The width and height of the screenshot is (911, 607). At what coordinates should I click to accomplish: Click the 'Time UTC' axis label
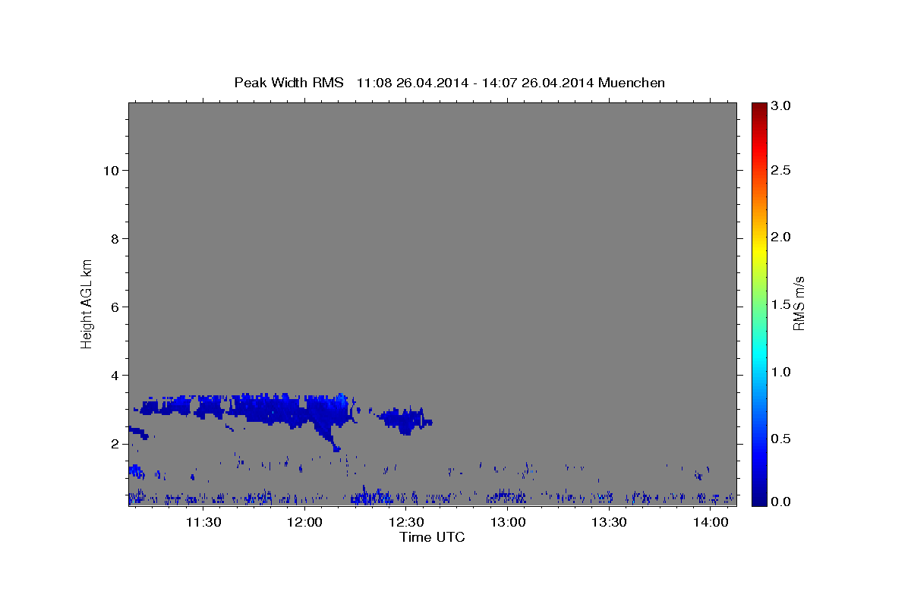[x=432, y=537]
